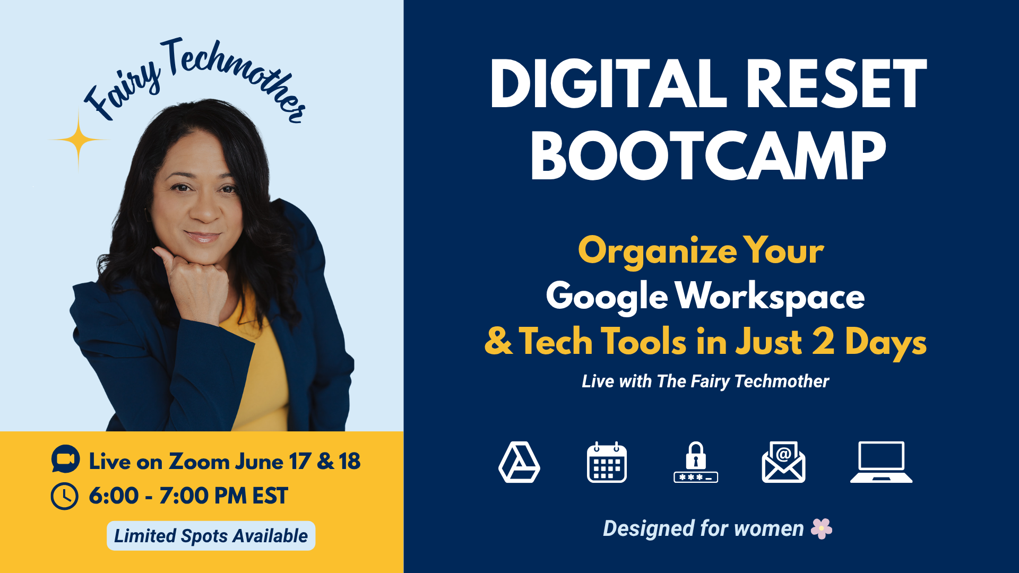Click the 'Designed for women' tagline
The image size is (1019, 573).
pyautogui.click(x=703, y=528)
